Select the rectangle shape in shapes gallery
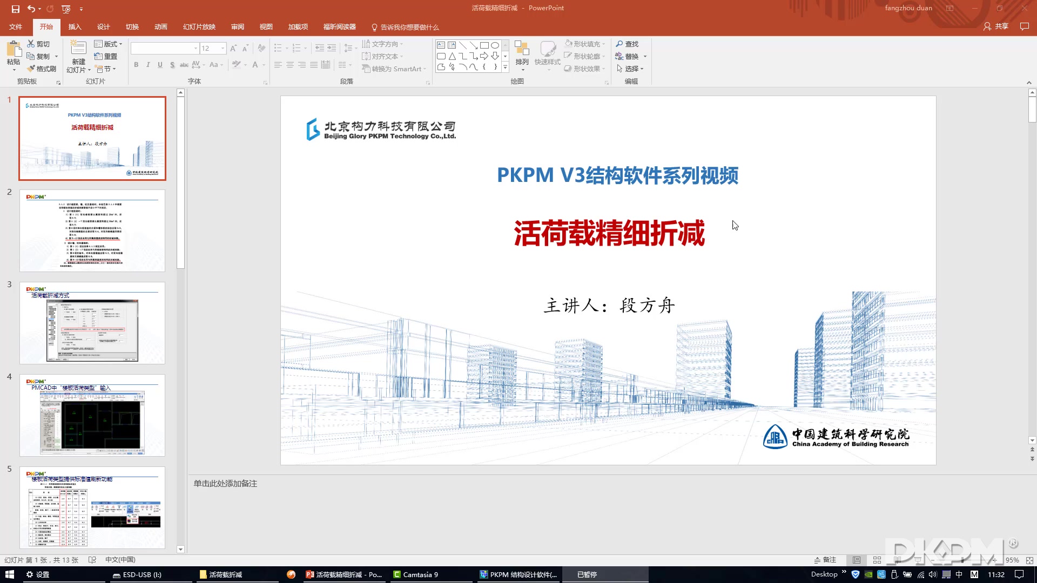The image size is (1037, 583). point(484,45)
